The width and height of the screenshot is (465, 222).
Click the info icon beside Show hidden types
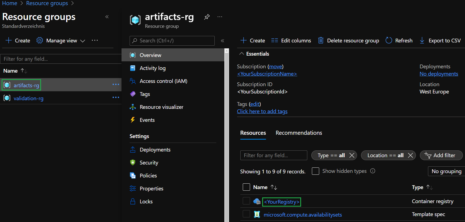[373, 171]
